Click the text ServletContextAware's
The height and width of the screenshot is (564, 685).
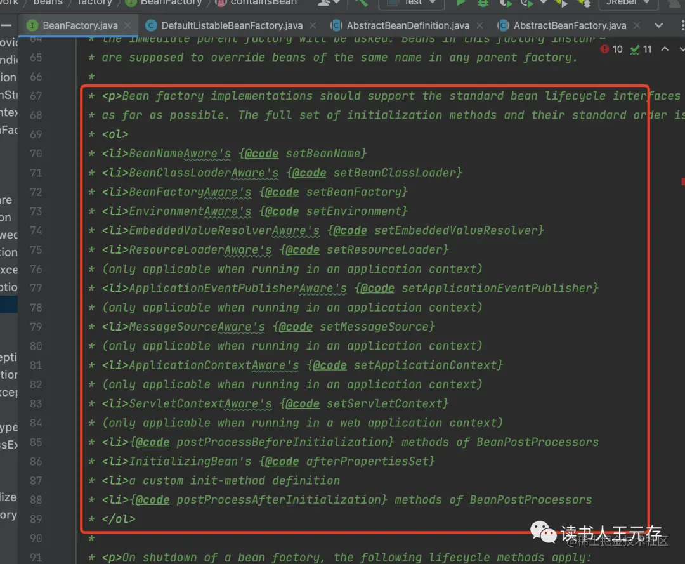pyautogui.click(x=200, y=403)
